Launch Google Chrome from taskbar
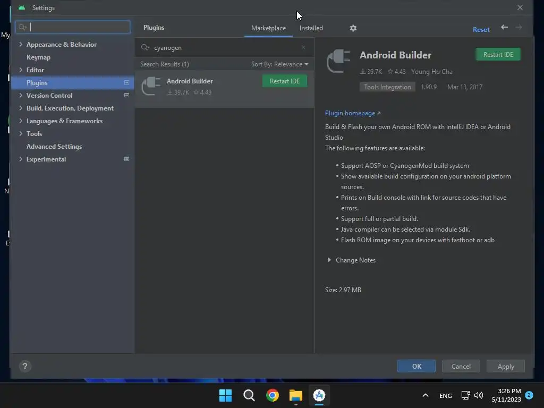This screenshot has width=544, height=408. [273, 395]
